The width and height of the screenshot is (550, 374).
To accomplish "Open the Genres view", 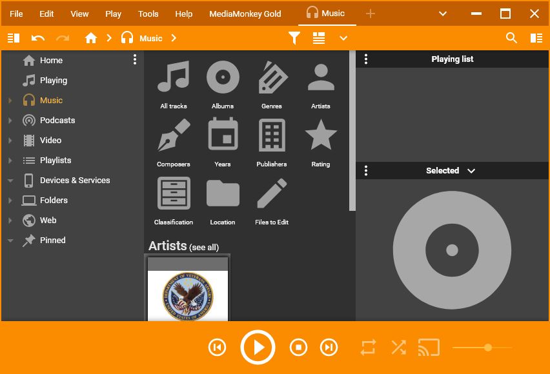I will click(x=272, y=84).
